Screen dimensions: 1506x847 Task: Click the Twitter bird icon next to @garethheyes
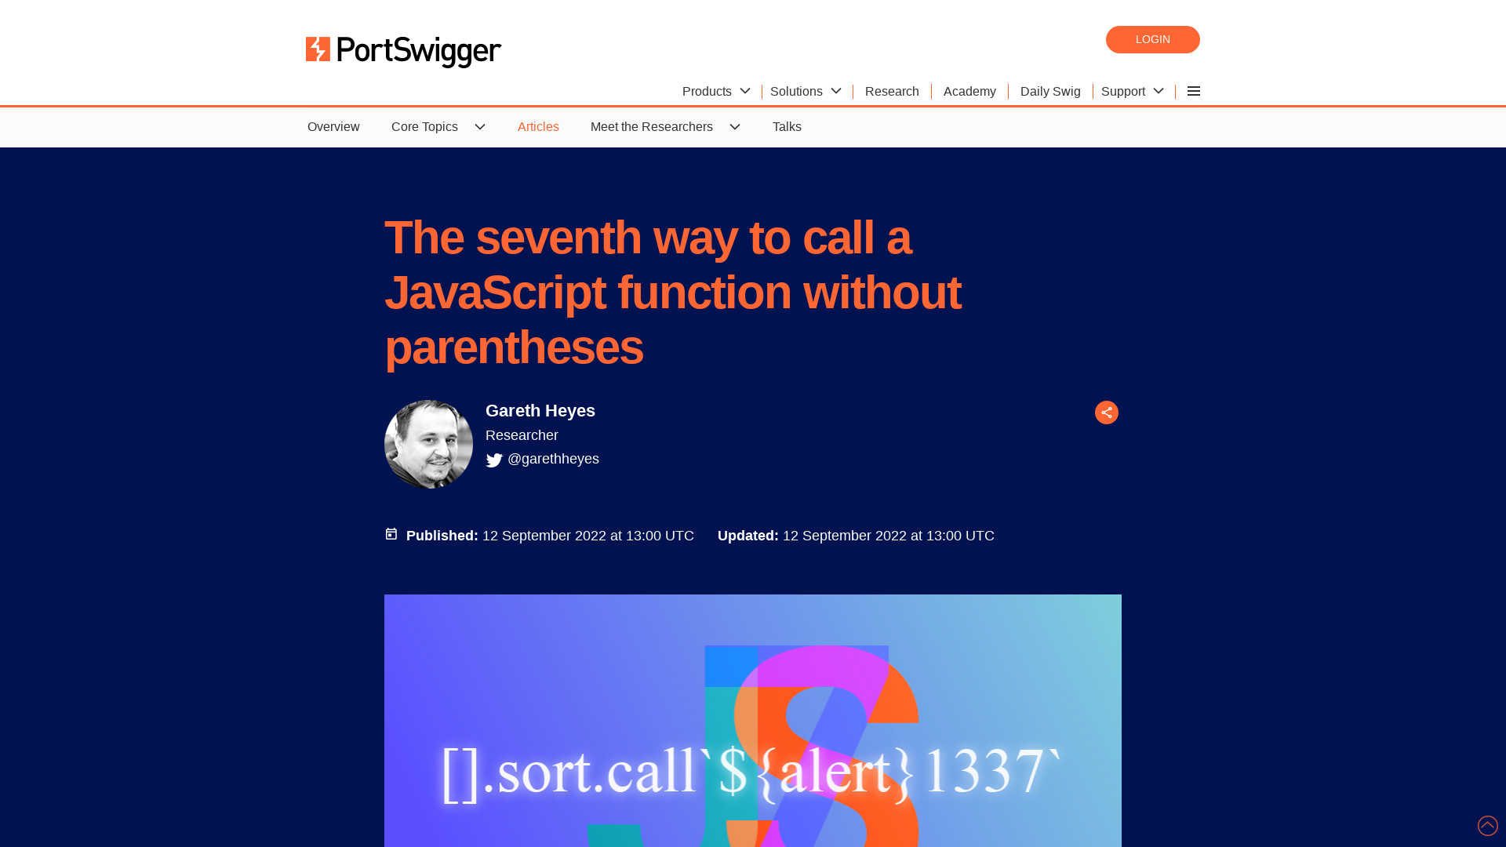coord(493,460)
